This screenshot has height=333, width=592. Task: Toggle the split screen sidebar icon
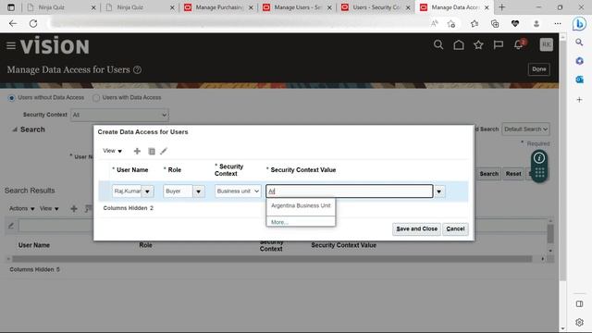(579, 304)
